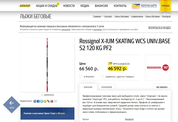Click the Rossignol brand logo
Screen dimensions: 178x122
[158, 68]
